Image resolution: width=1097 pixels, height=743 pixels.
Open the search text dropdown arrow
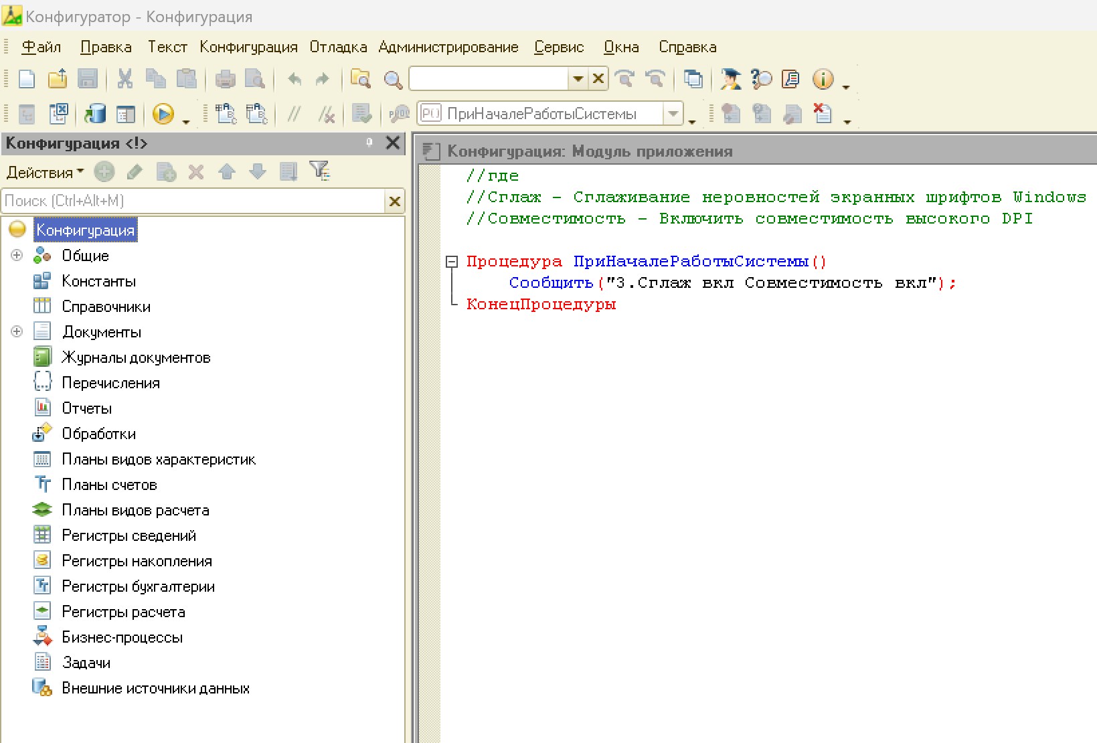click(578, 79)
